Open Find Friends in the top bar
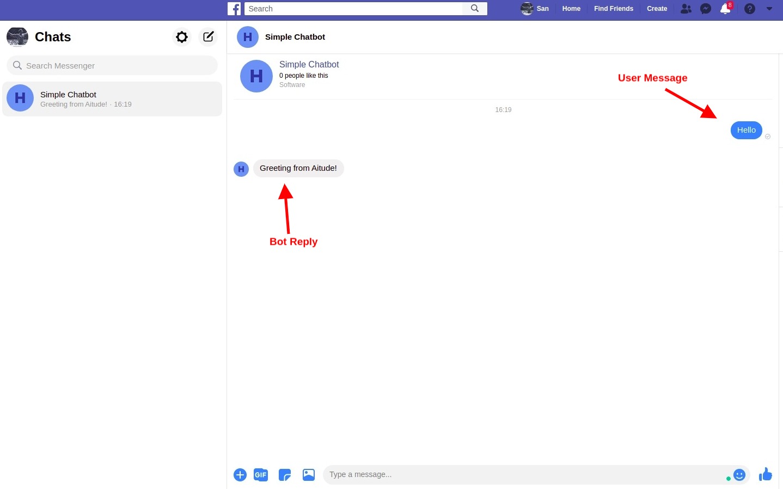This screenshot has width=783, height=489. [614, 9]
